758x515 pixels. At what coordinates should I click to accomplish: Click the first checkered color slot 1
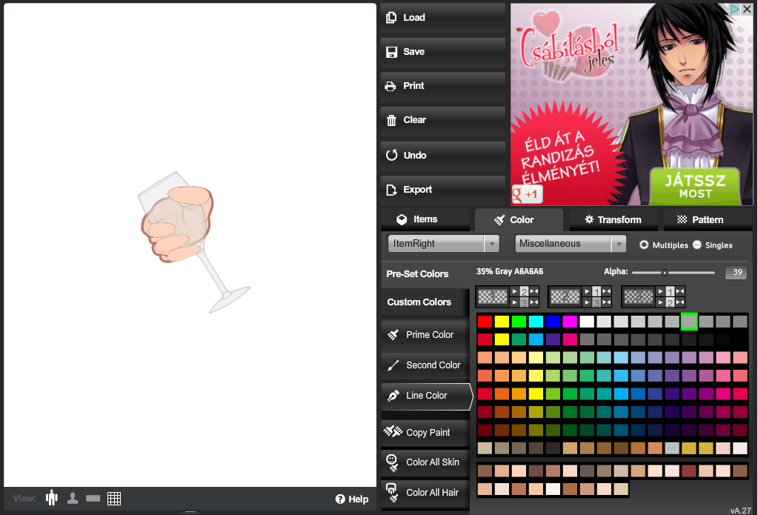493,296
